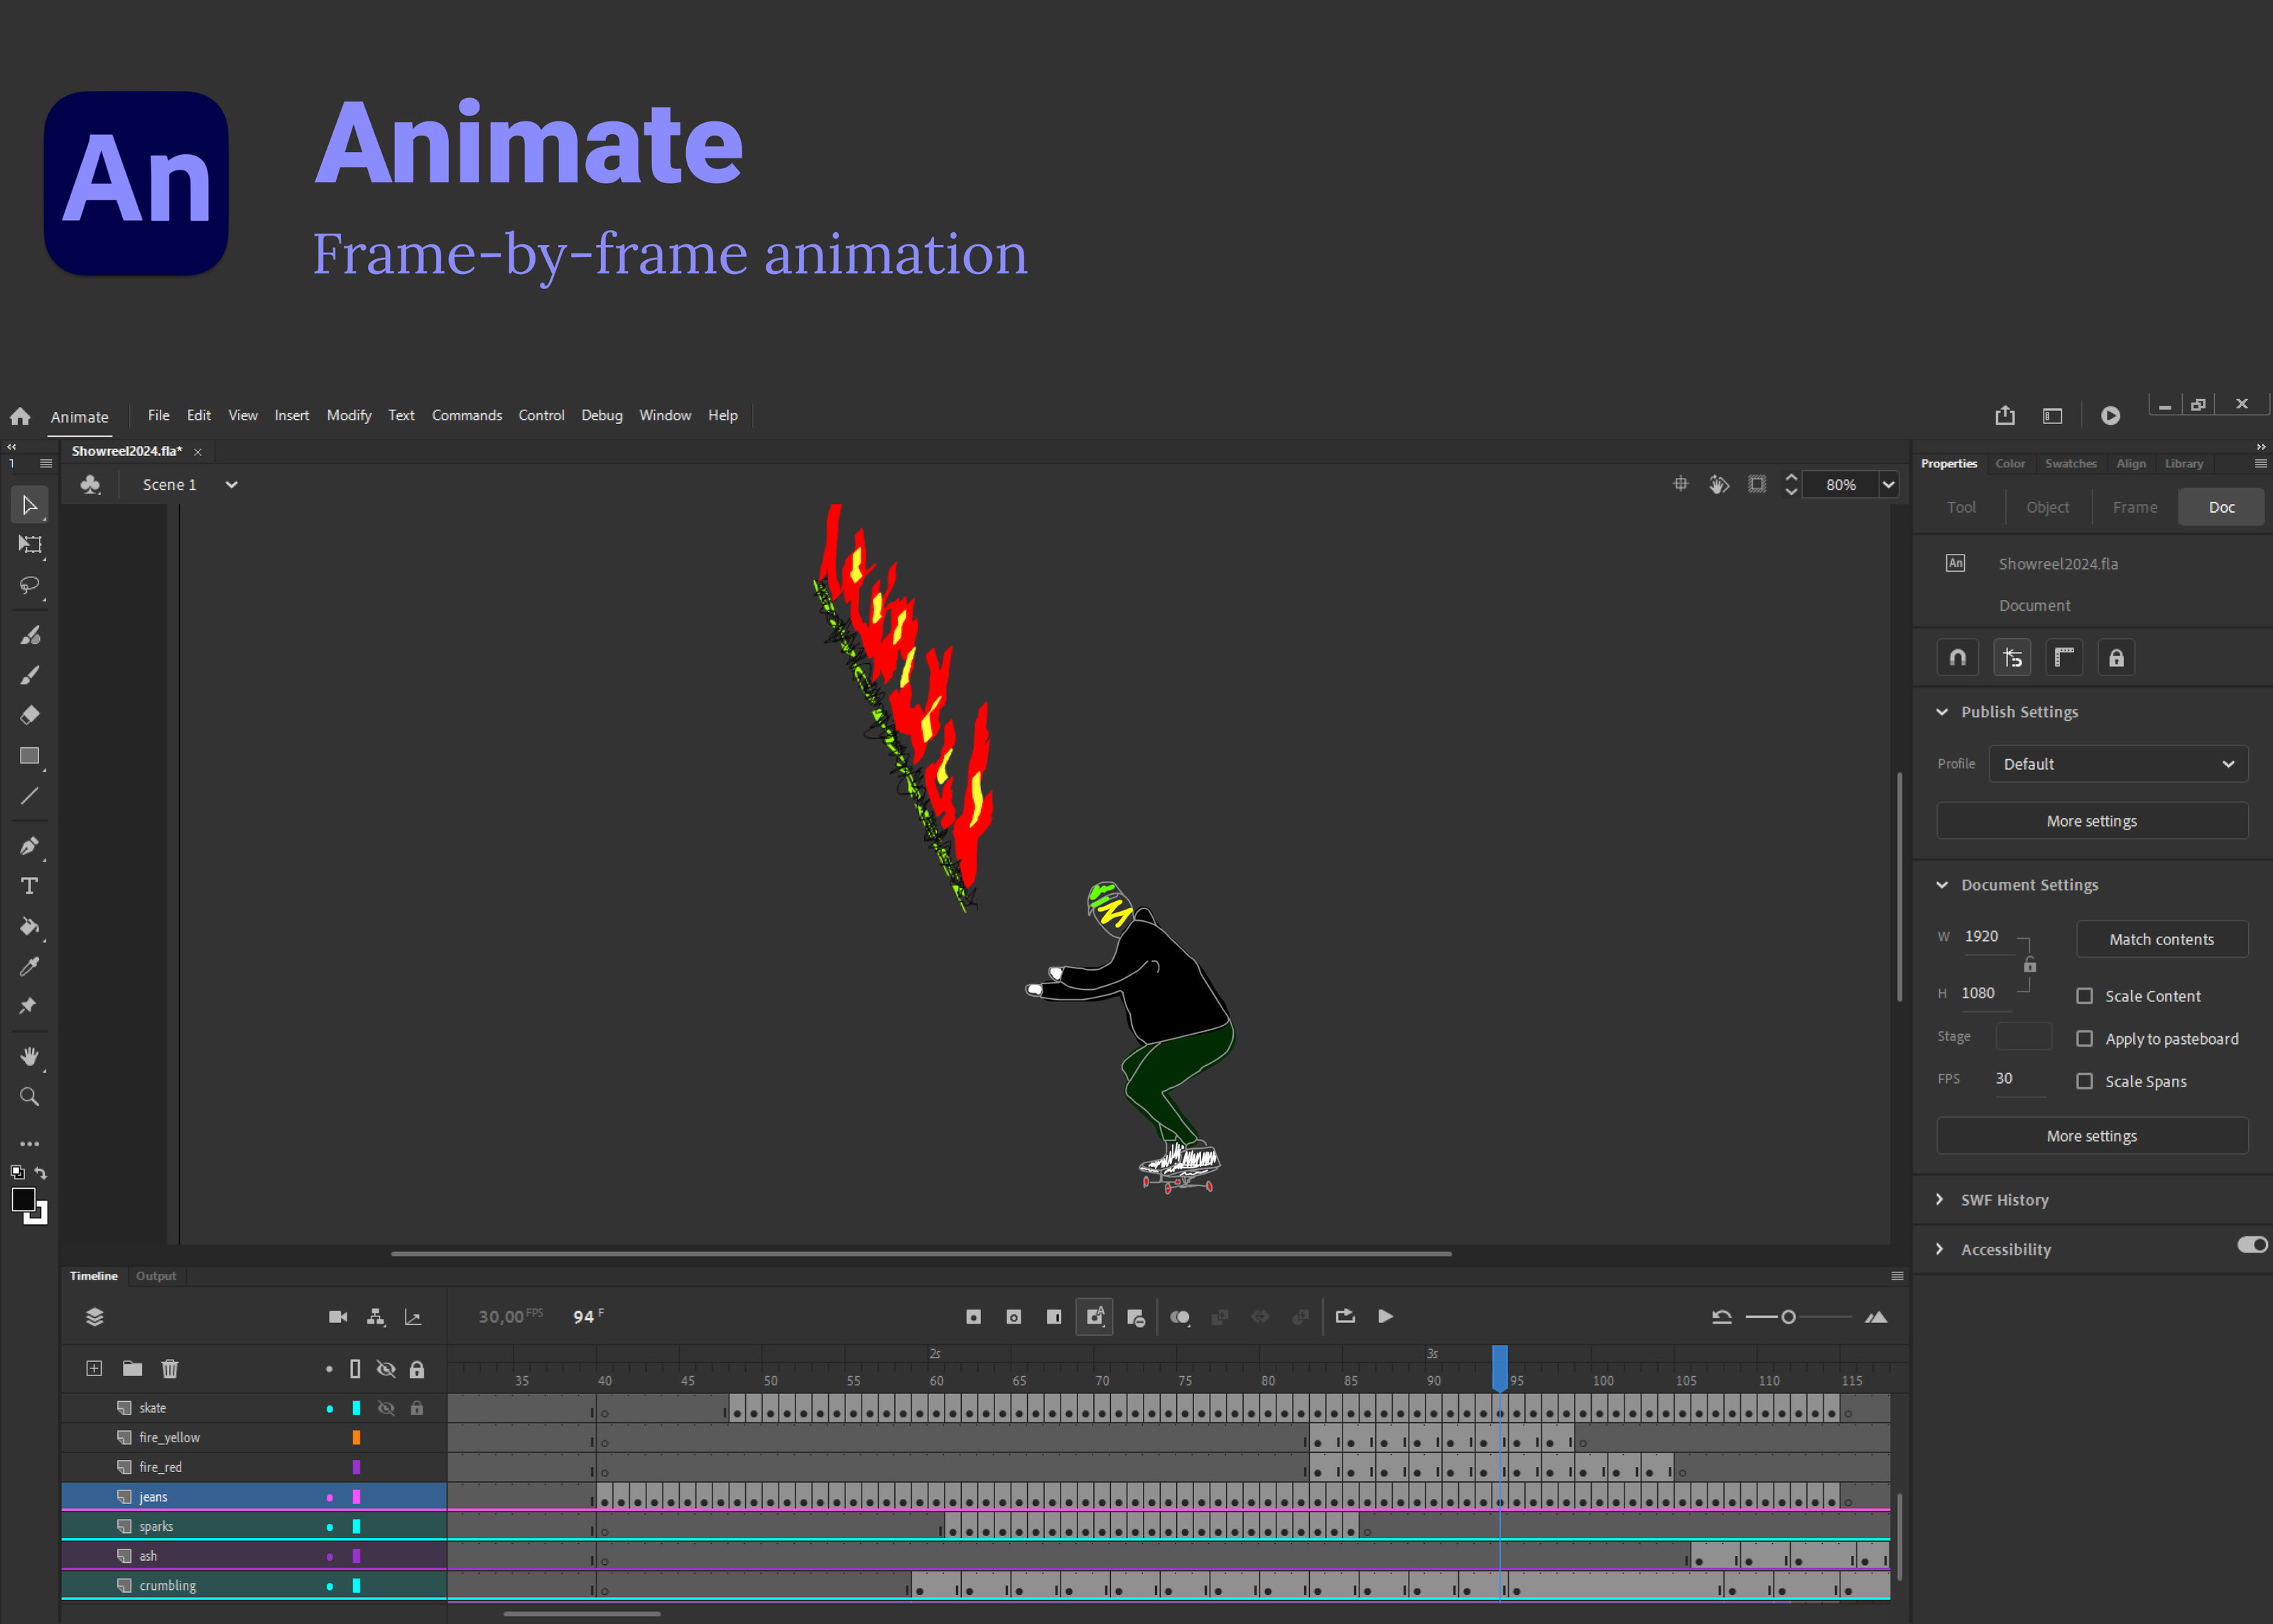Select the Free Transform tool
This screenshot has width=2273, height=1624.
(x=30, y=545)
